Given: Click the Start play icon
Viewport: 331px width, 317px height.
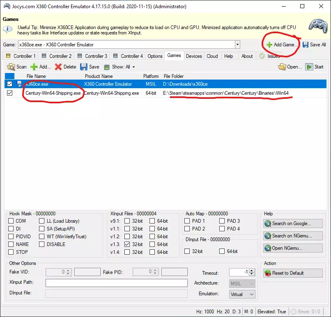Looking at the screenshot, I should tap(309, 67).
